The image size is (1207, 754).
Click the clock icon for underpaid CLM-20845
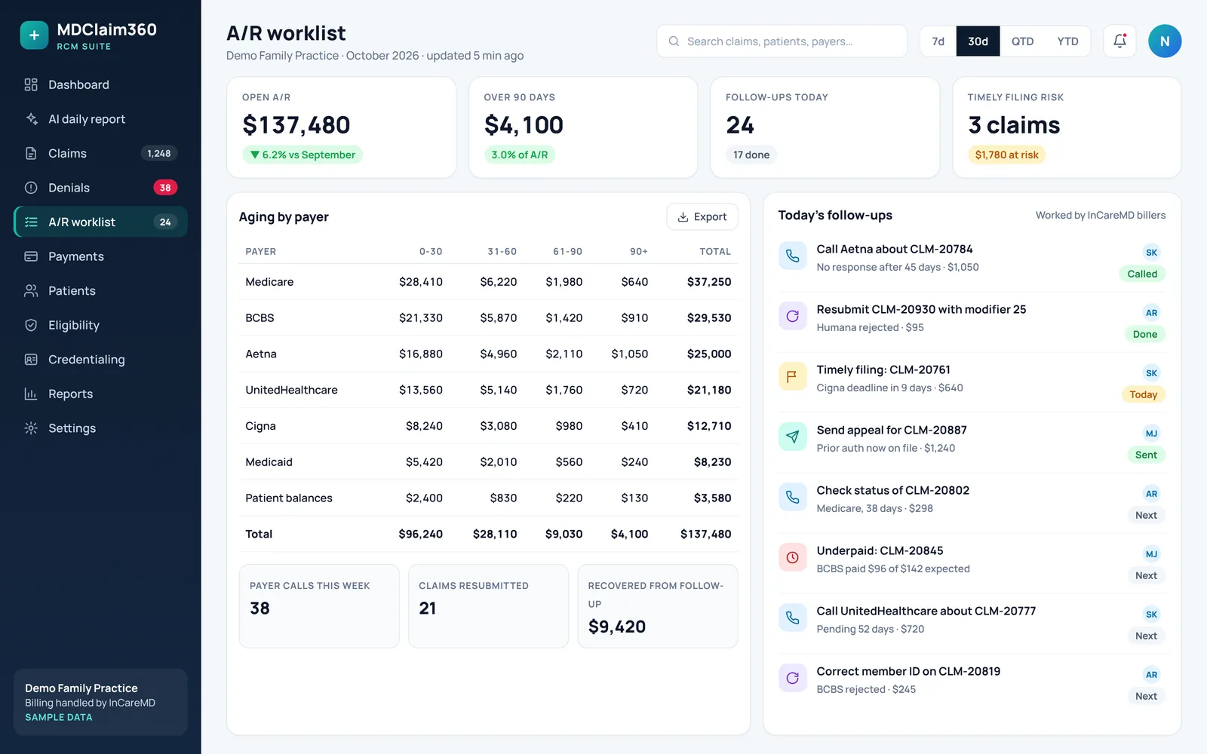tap(792, 558)
